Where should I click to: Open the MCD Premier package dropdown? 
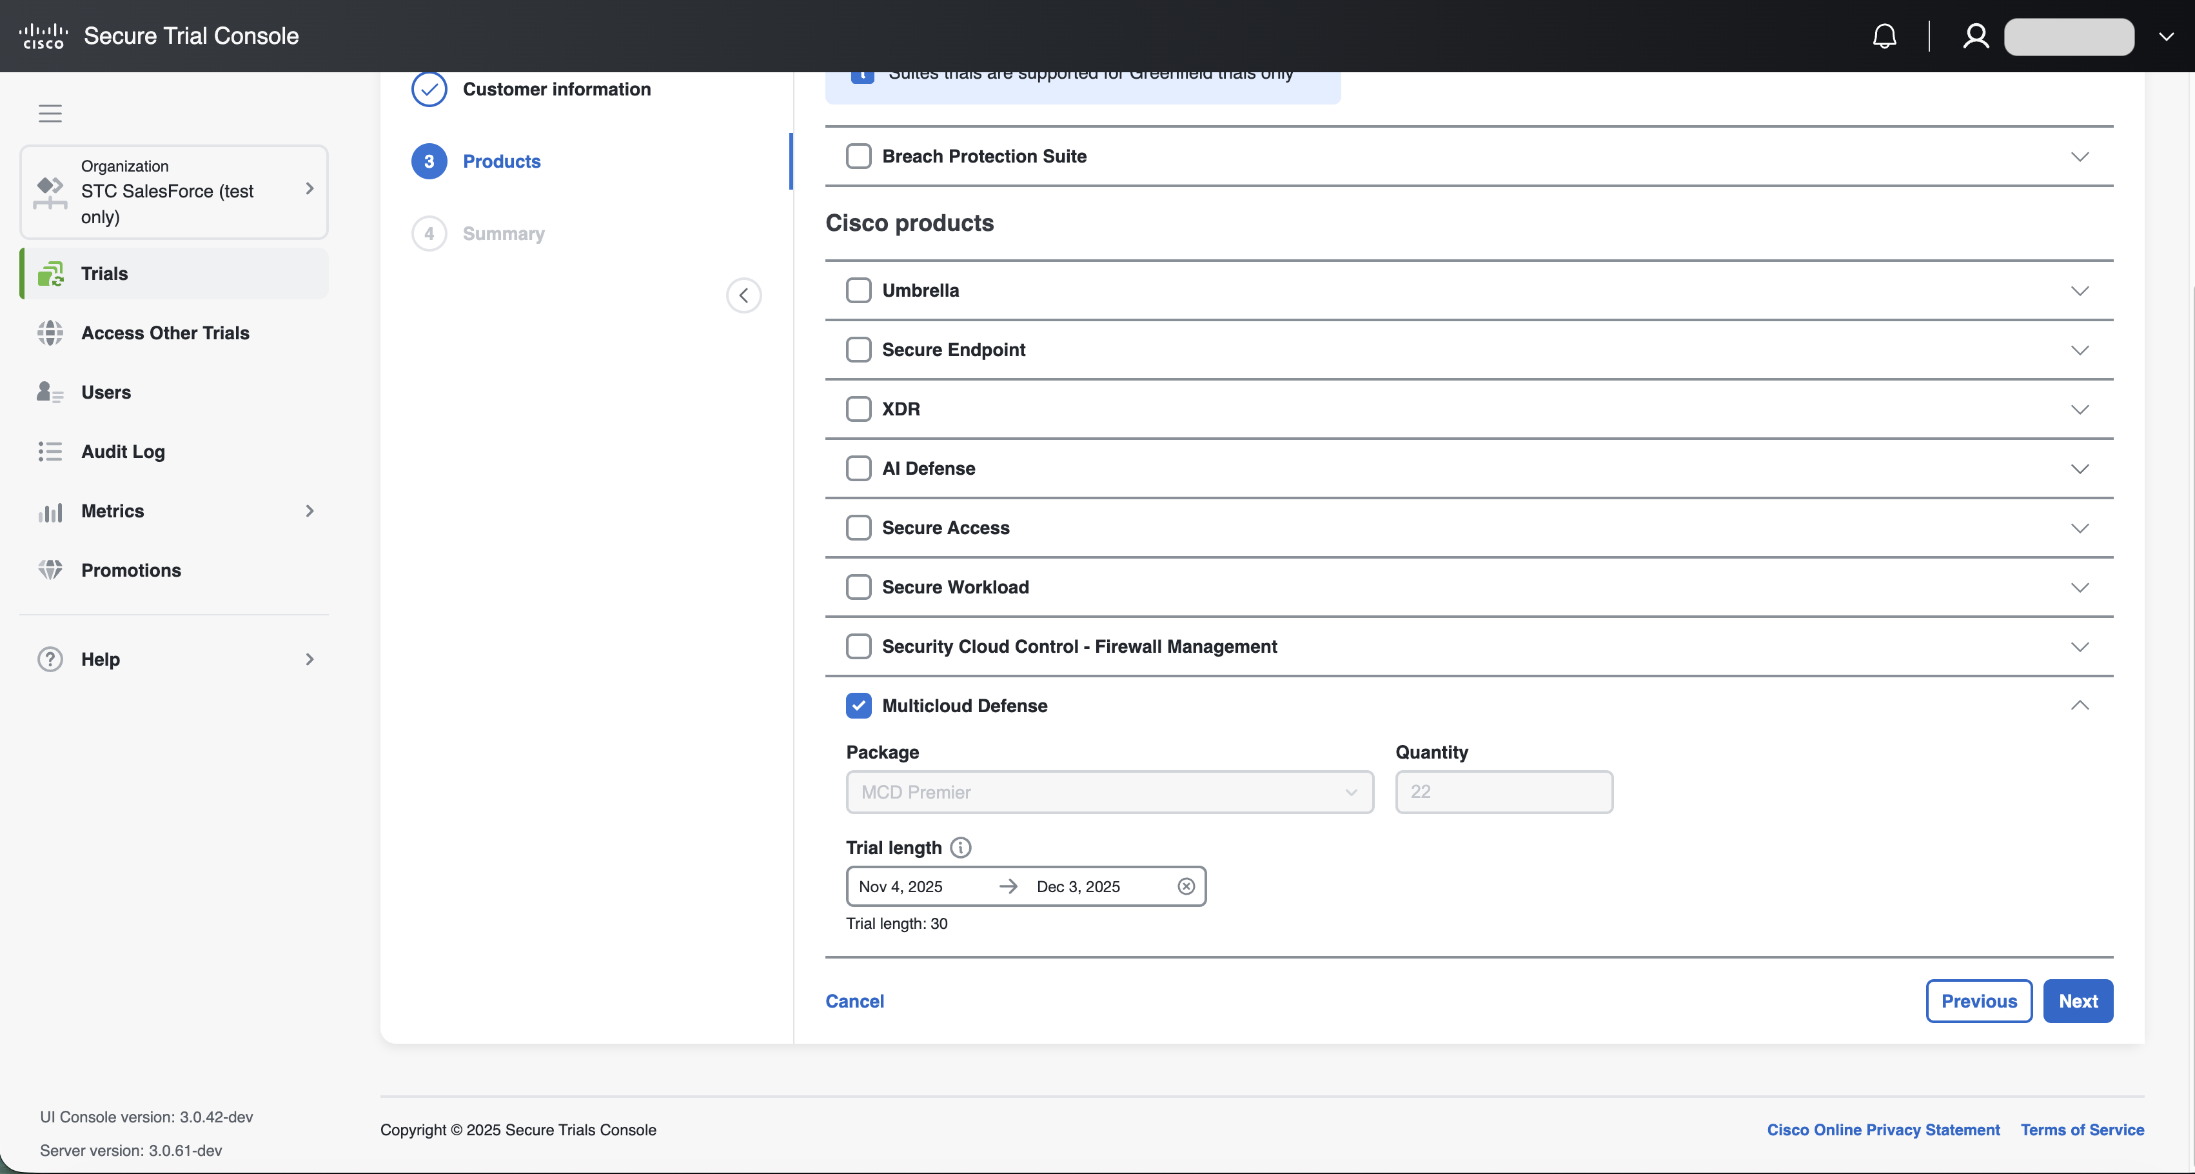1108,792
